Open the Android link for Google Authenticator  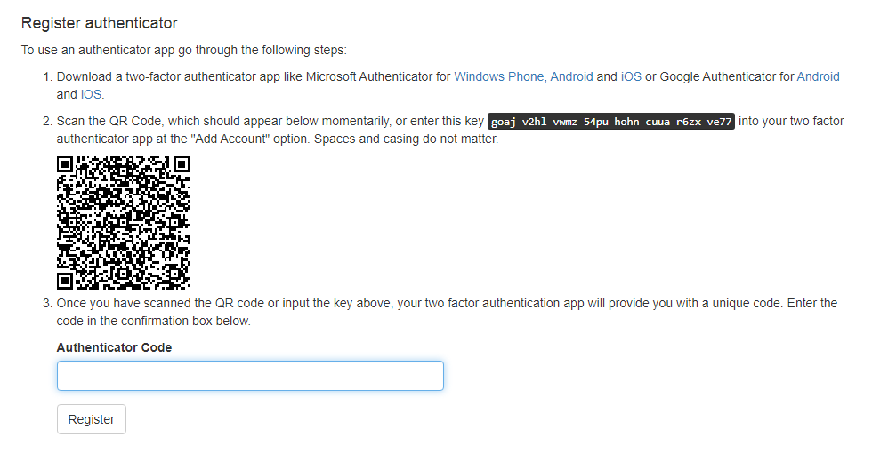coord(818,76)
